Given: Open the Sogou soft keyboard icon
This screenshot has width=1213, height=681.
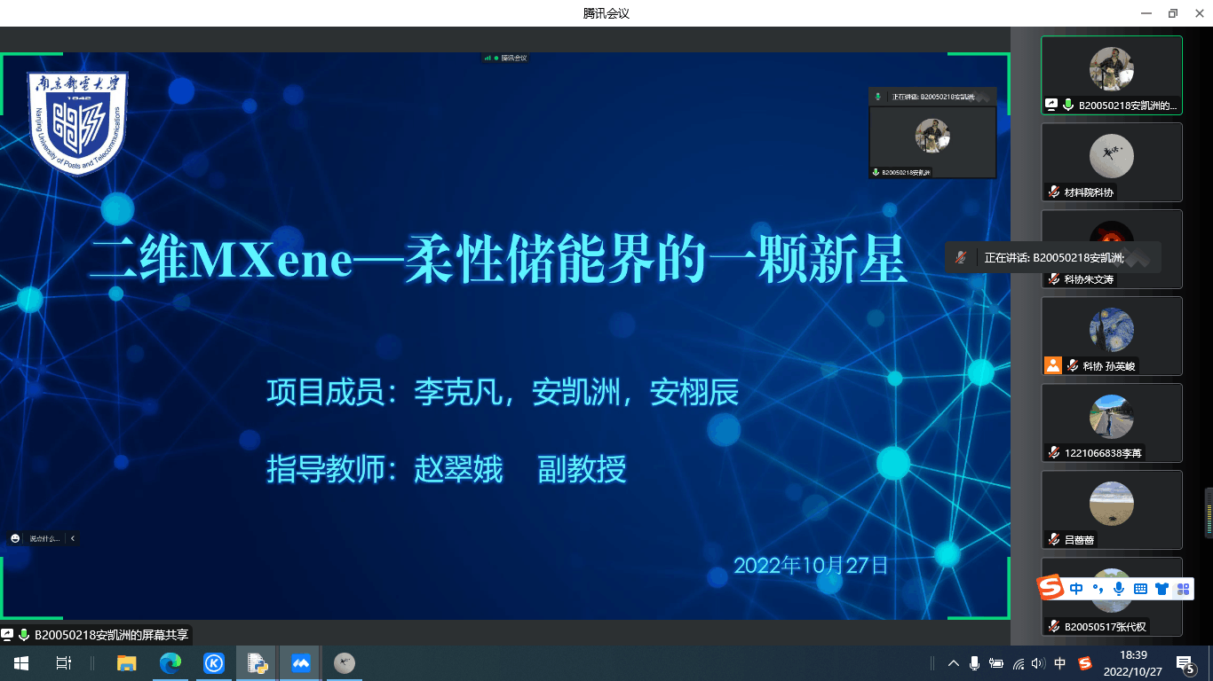Looking at the screenshot, I should pos(1140,589).
